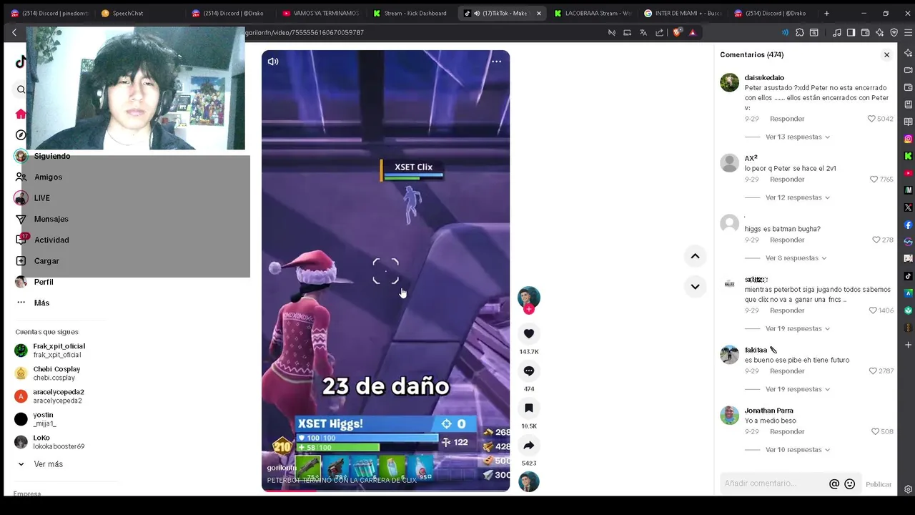Screen dimensions: 915x515
Task: Expand Ver 13 respuestas
Action: click(x=797, y=137)
